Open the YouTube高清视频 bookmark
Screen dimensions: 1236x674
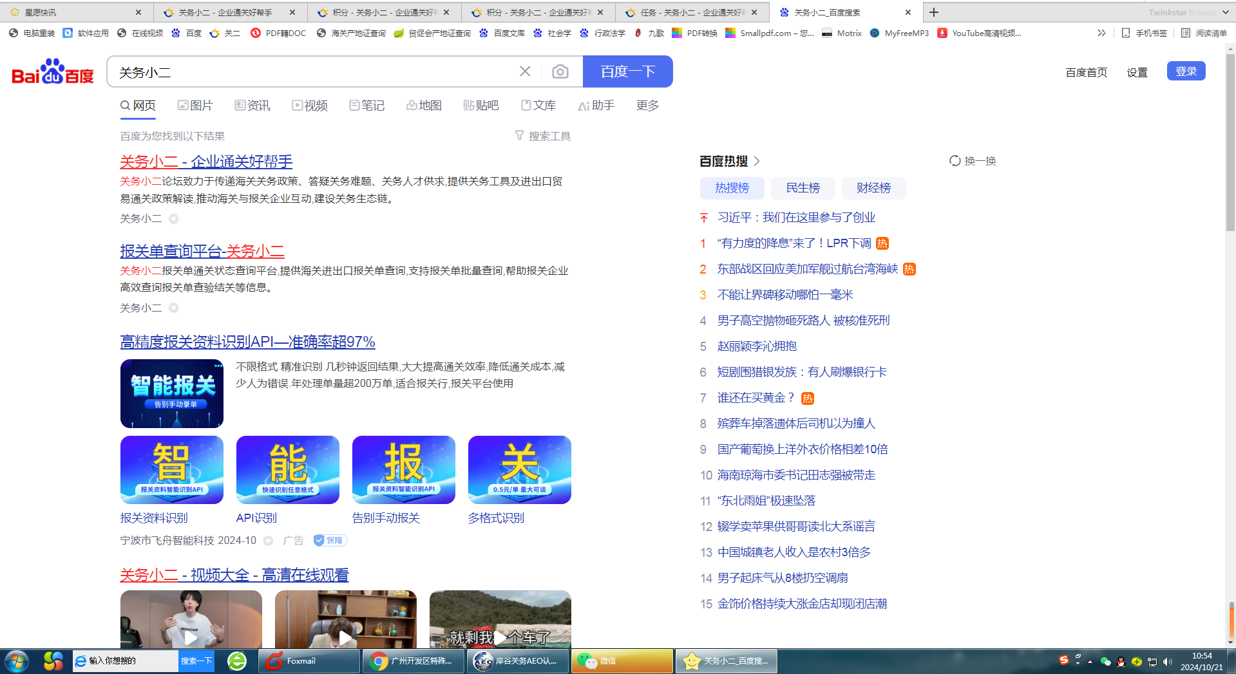click(979, 33)
